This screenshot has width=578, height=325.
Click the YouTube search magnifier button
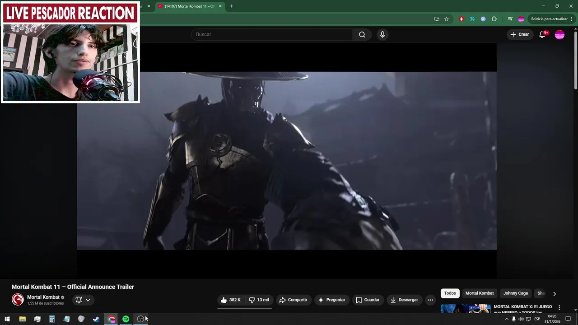(x=362, y=34)
